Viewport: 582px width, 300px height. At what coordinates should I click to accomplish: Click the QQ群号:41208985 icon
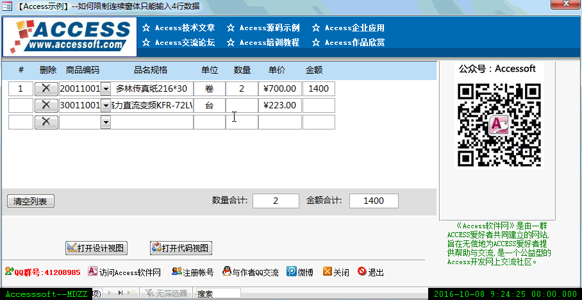tap(9, 271)
